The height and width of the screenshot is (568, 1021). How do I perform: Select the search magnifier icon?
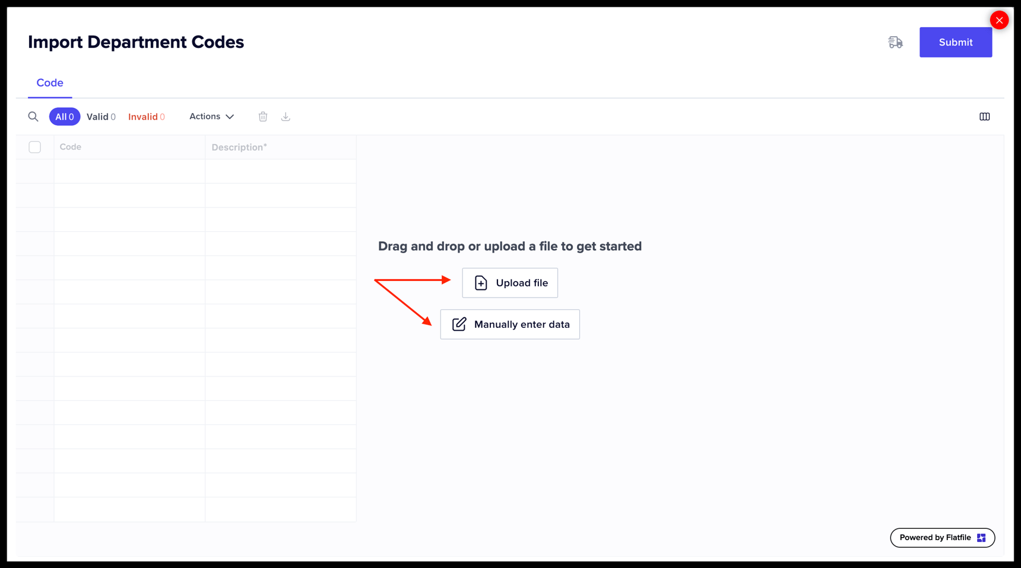coord(33,116)
